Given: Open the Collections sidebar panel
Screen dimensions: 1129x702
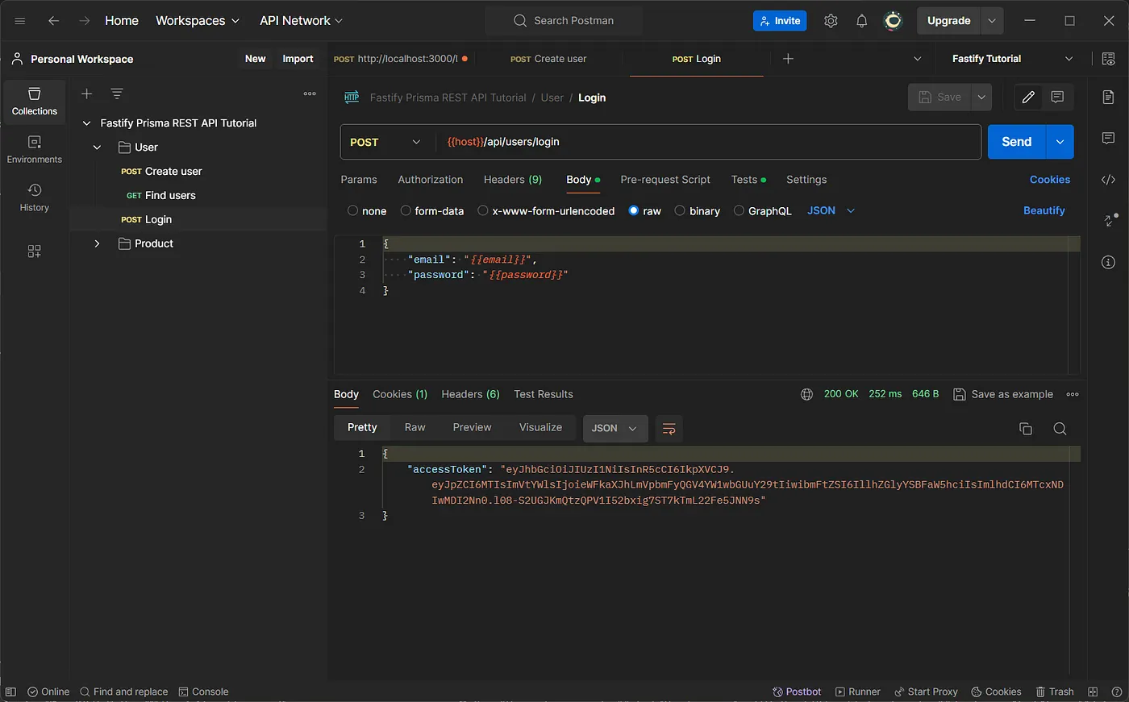Looking at the screenshot, I should coord(34,102).
